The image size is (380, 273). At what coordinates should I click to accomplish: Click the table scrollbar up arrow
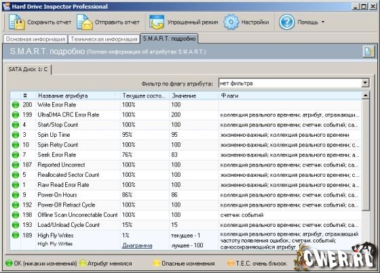tap(365, 96)
